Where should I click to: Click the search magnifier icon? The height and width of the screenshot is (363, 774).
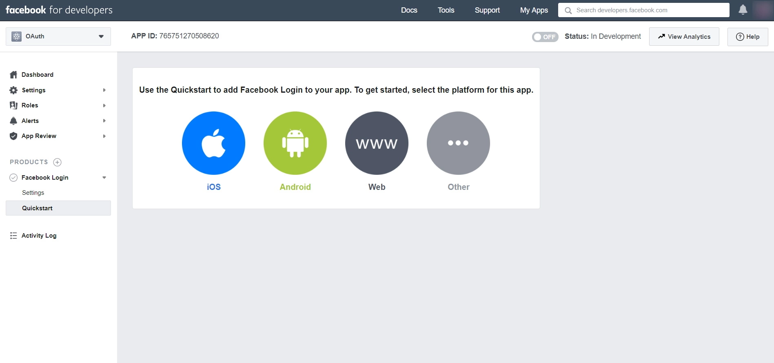[x=568, y=10]
